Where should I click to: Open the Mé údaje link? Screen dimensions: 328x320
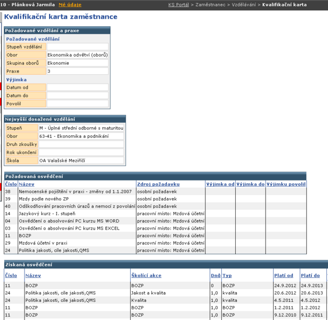pyautogui.click(x=70, y=5)
